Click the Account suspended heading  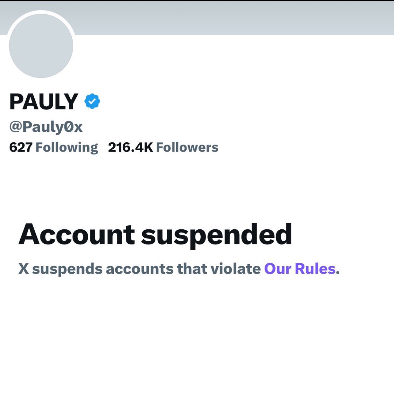coord(155,234)
